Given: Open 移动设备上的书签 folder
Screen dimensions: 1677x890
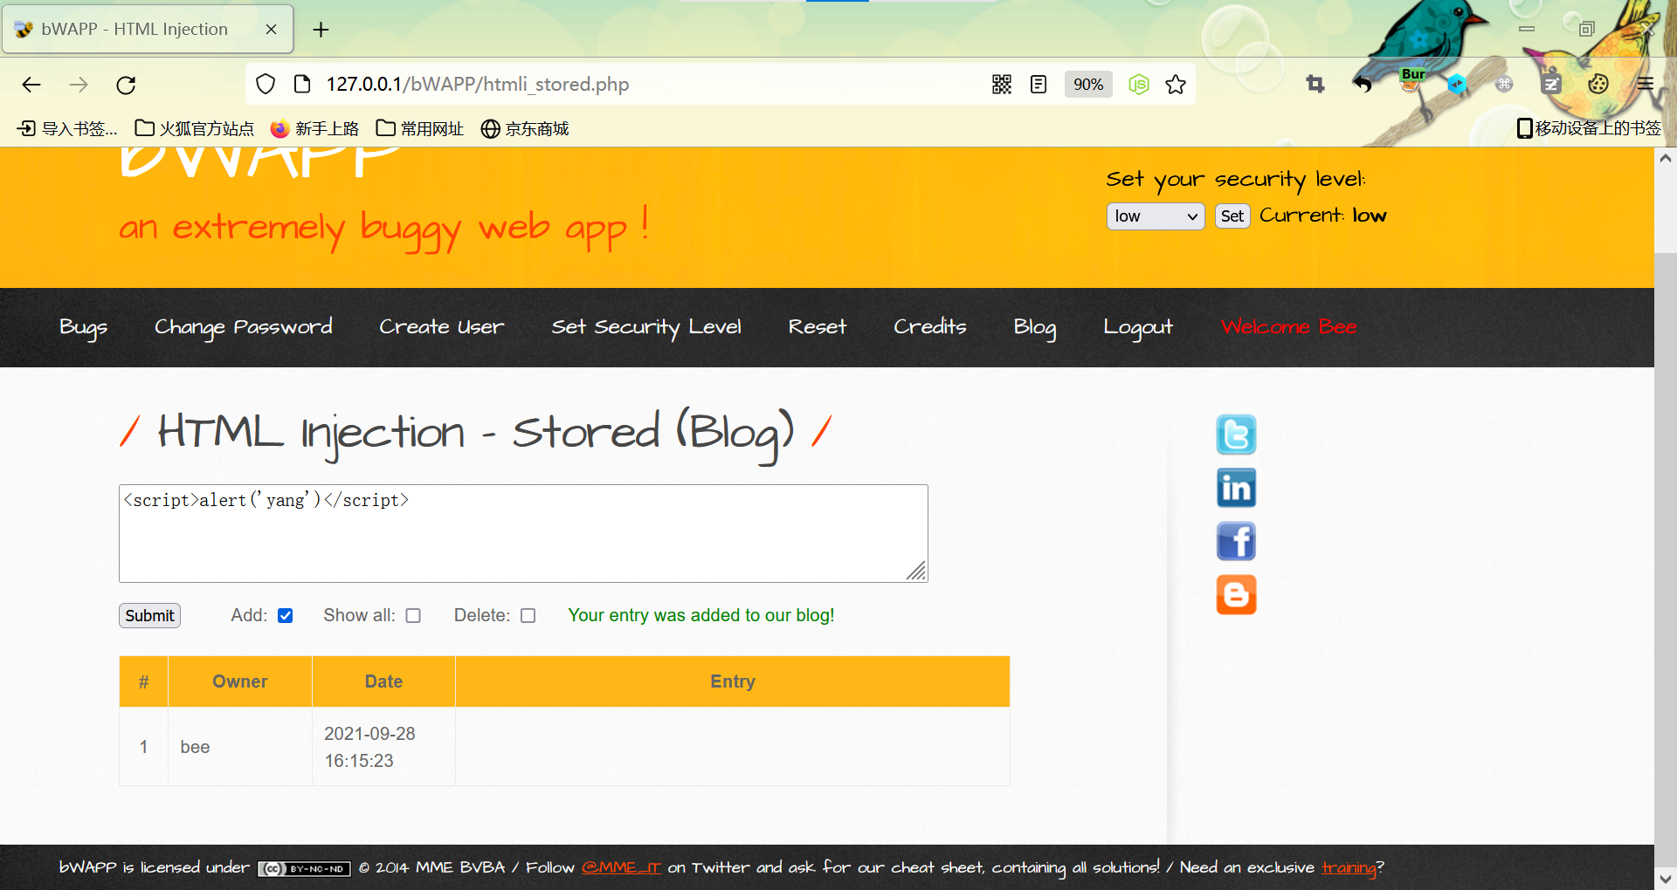Looking at the screenshot, I should [1589, 129].
